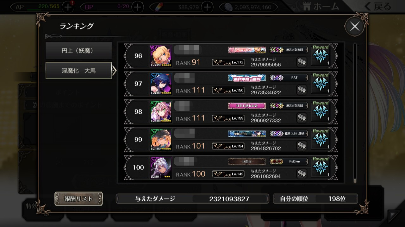Viewport: 405px width, 227px height.
Task: Go to ホーム screen
Action: (321, 6)
